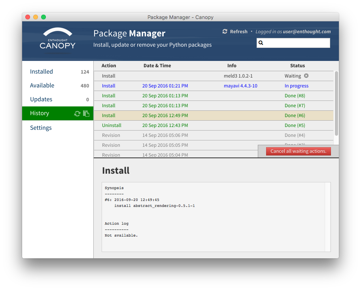
Task: Click the History copy-to-clipboard icon
Action: [x=86, y=113]
